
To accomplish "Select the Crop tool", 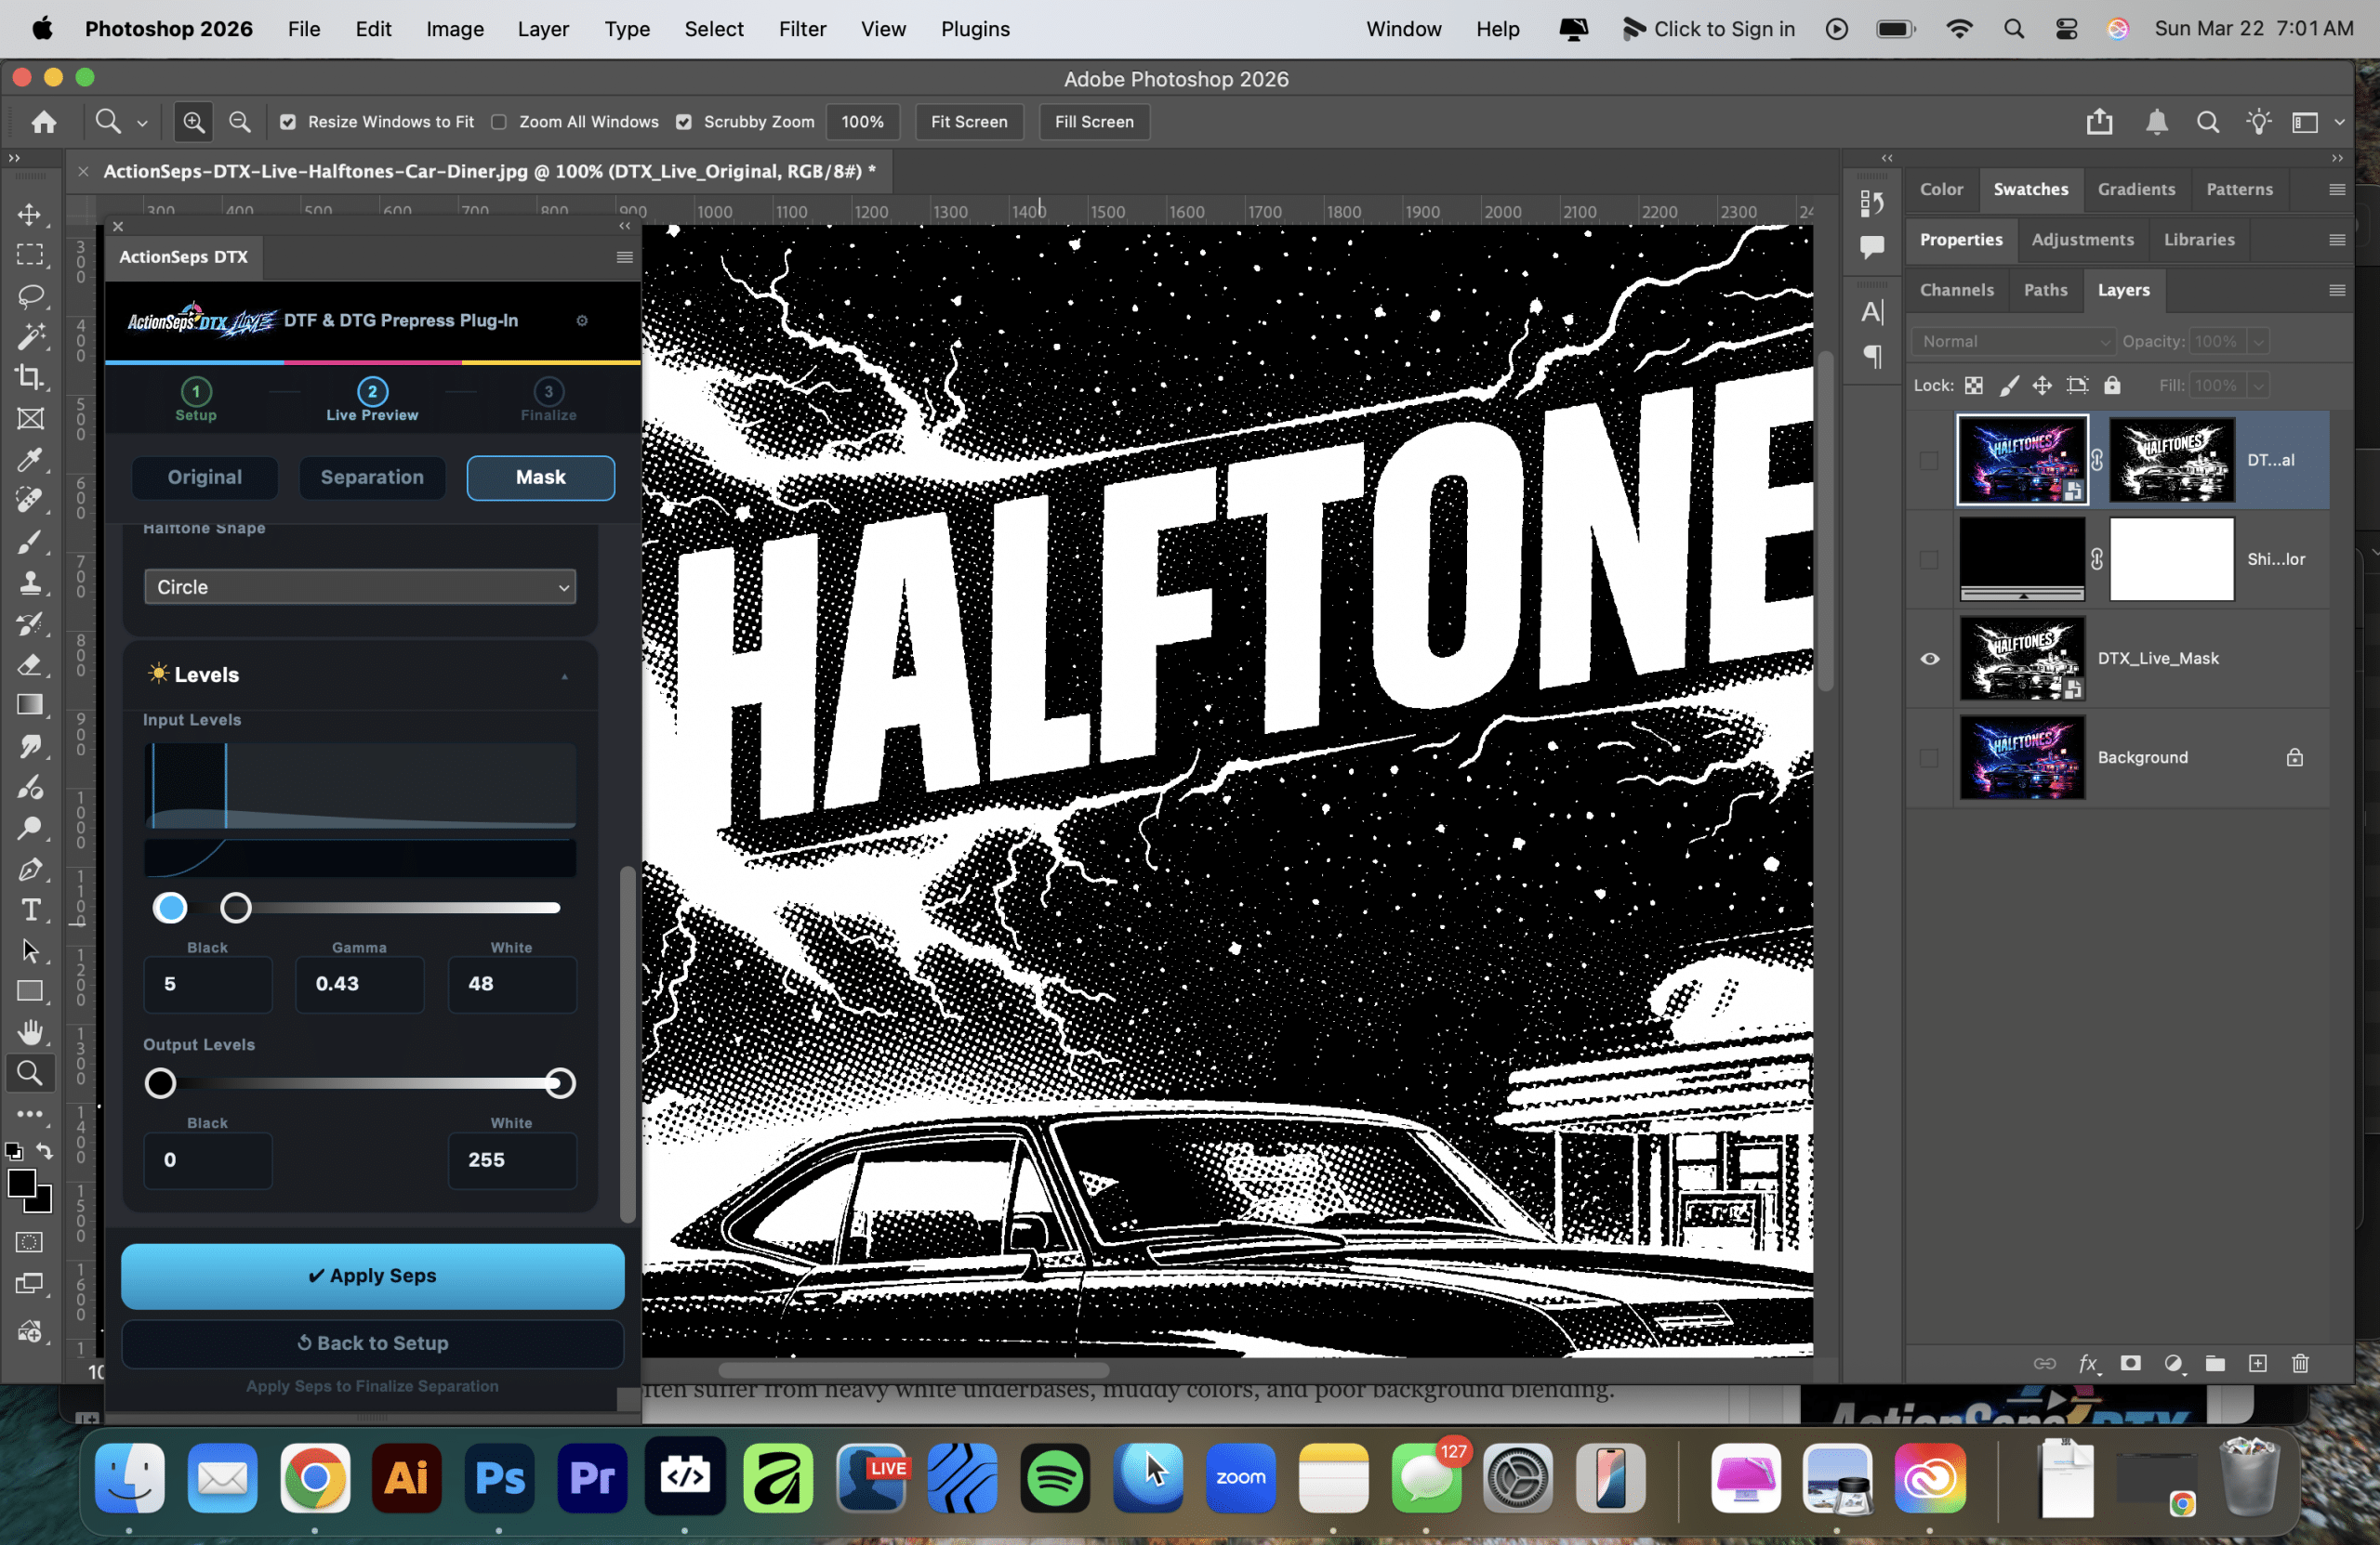I will (30, 378).
